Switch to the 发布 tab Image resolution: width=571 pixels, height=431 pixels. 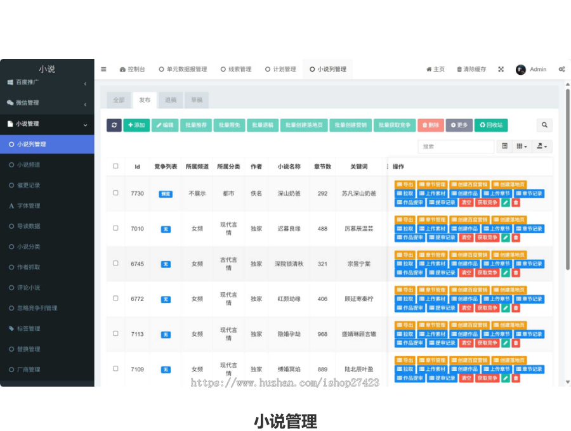pos(145,100)
